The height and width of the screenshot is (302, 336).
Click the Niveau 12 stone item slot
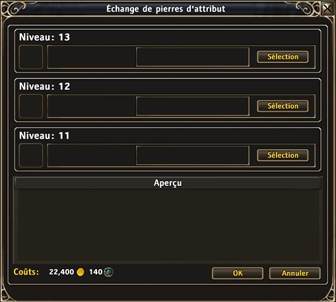[31, 106]
